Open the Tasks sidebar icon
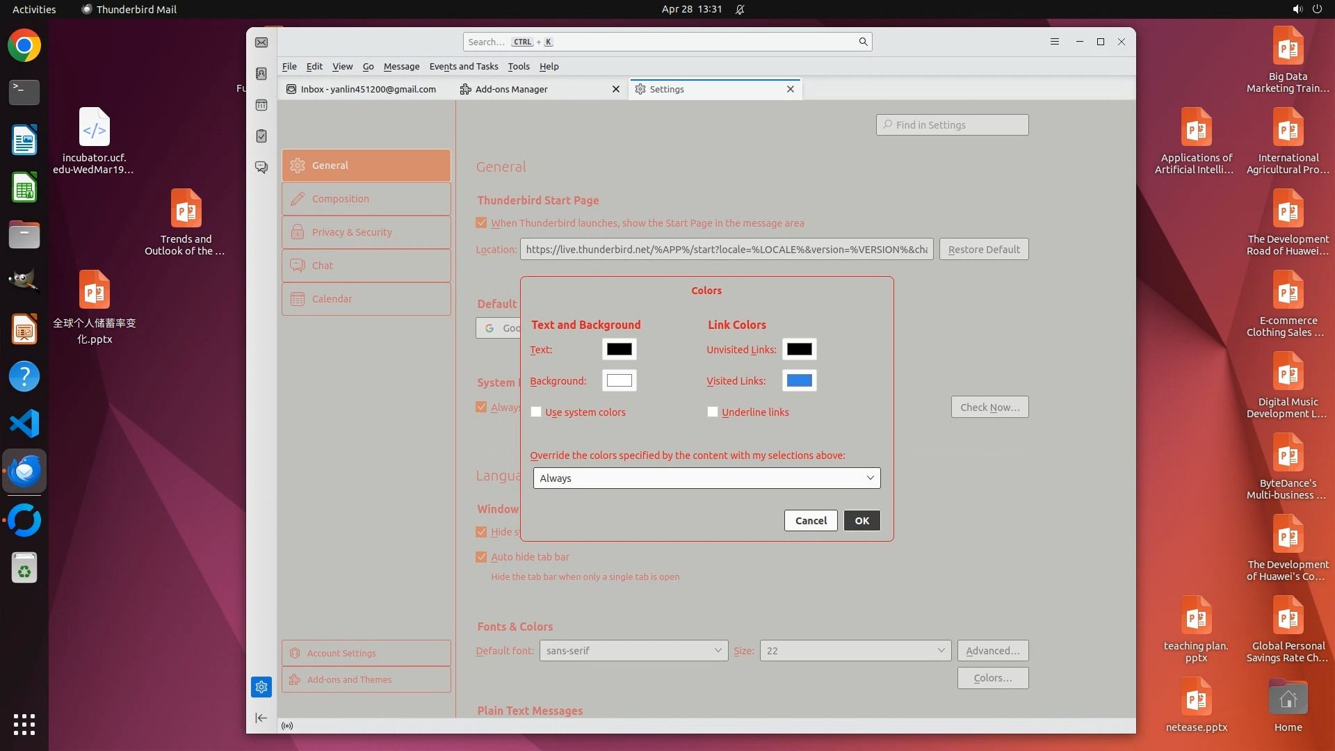The image size is (1335, 751). (x=261, y=136)
